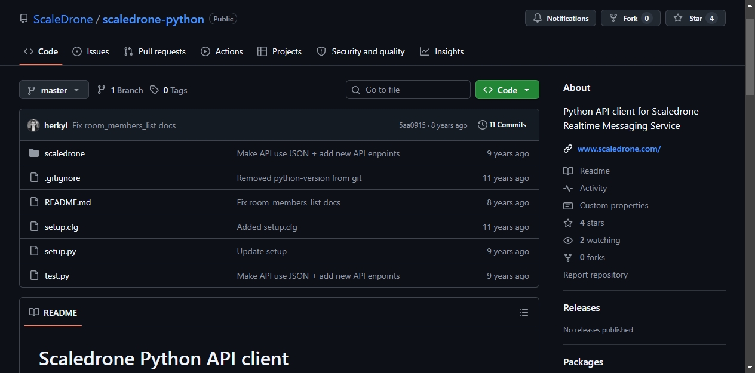Image resolution: width=755 pixels, height=373 pixels.
Task: Open herkyl's profile link
Action: coord(56,125)
